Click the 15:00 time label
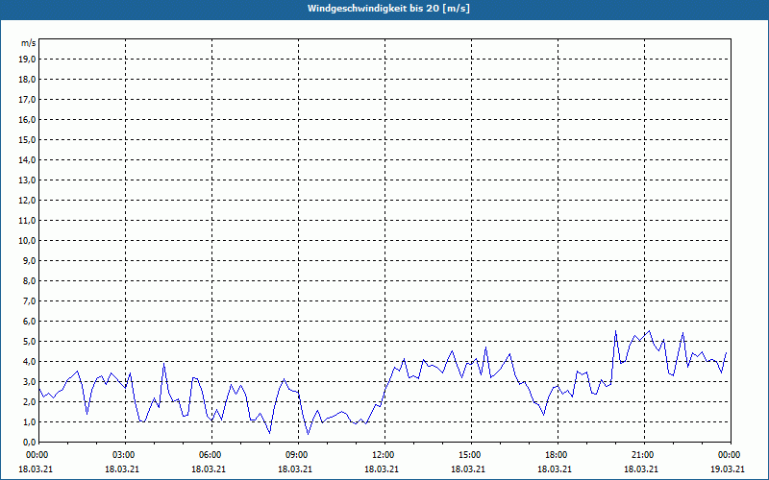Image resolution: width=769 pixels, height=480 pixels. (471, 455)
